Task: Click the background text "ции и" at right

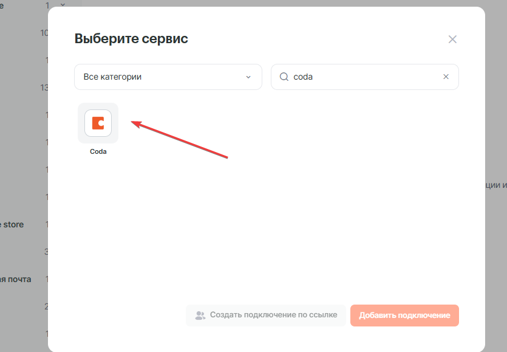Action: click(x=495, y=185)
